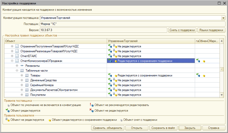
Task: Click table icon next to ДенежныеСредства
Action: 27,80
